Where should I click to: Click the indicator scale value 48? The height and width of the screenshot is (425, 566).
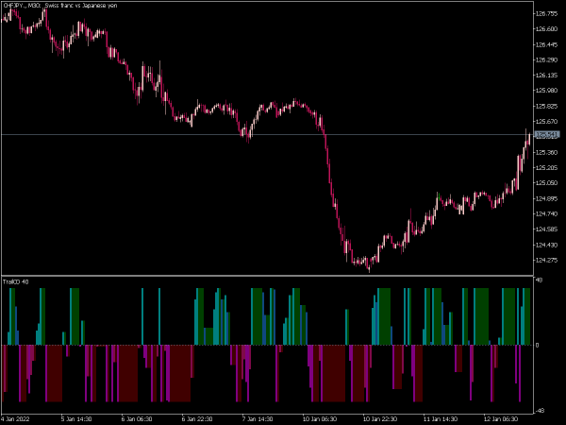538,281
